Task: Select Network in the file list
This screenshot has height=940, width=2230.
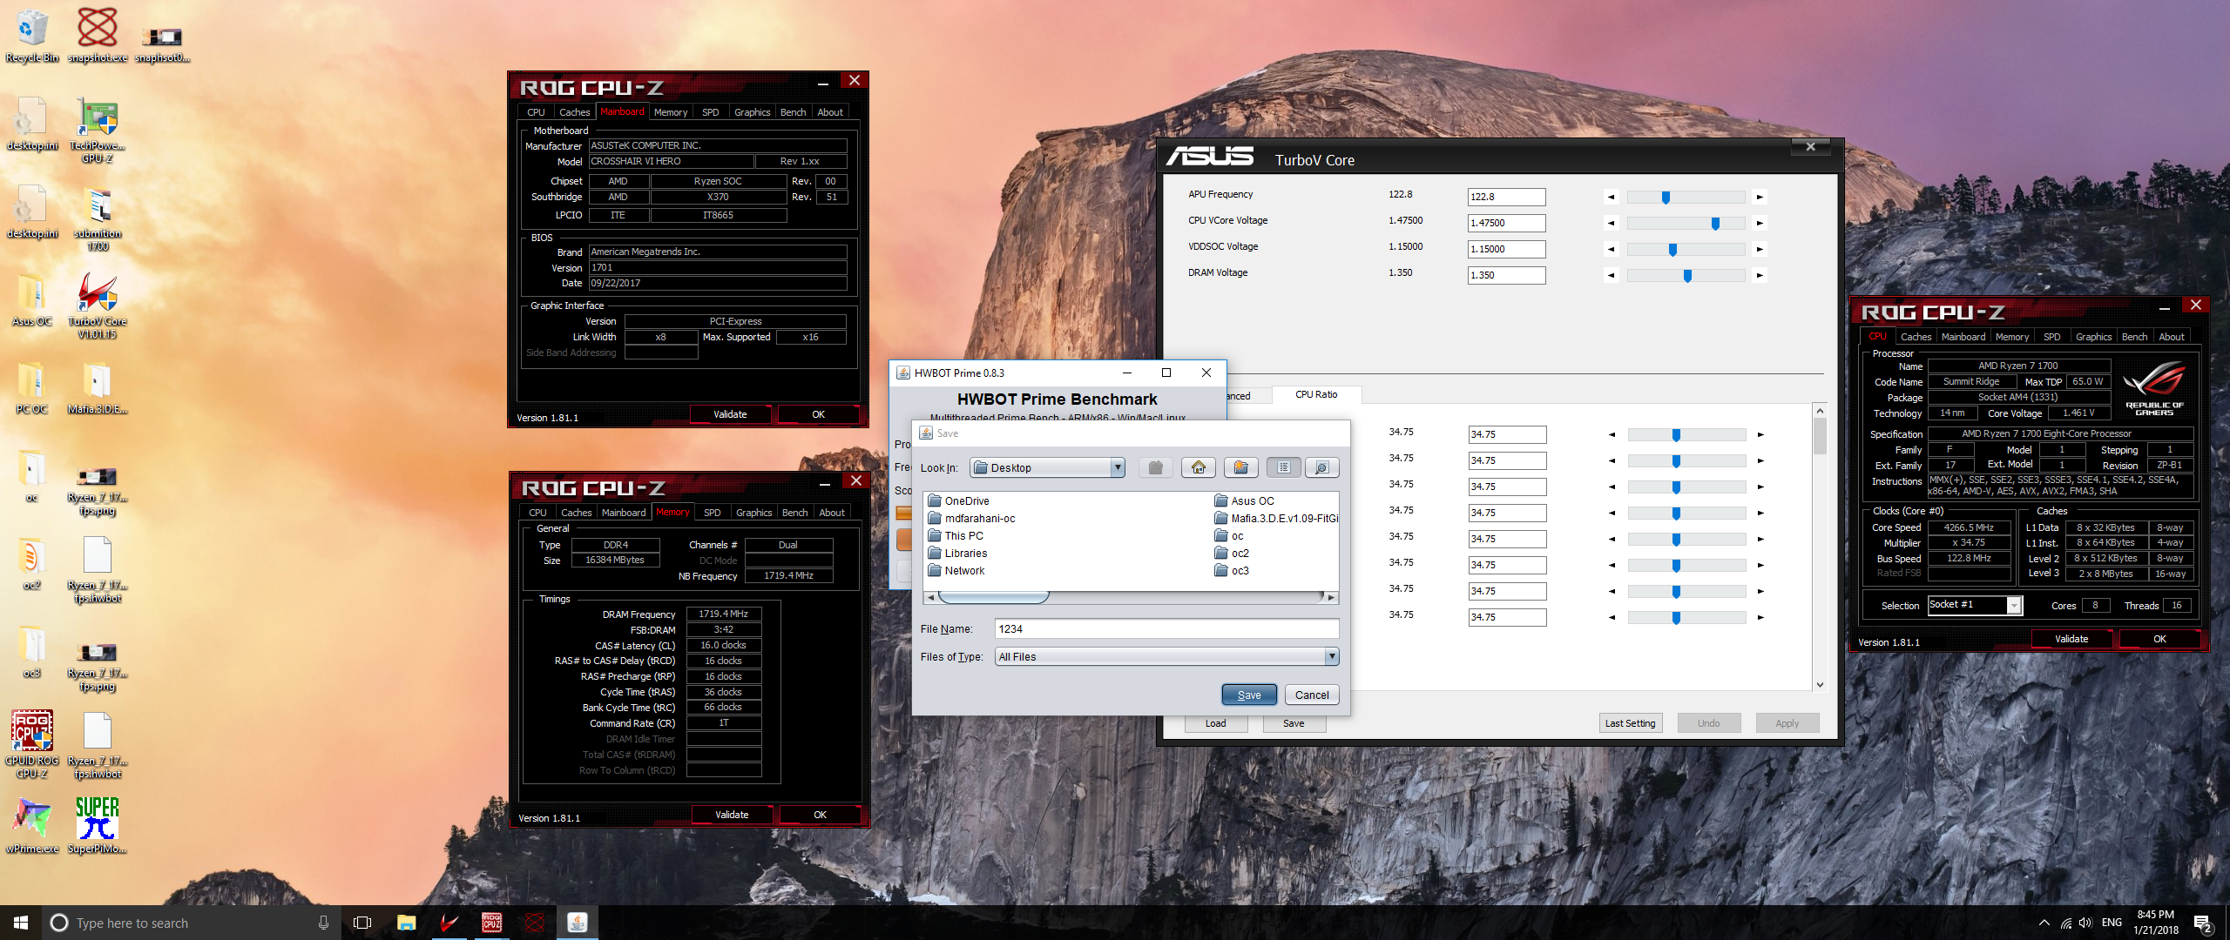Action: [956, 570]
